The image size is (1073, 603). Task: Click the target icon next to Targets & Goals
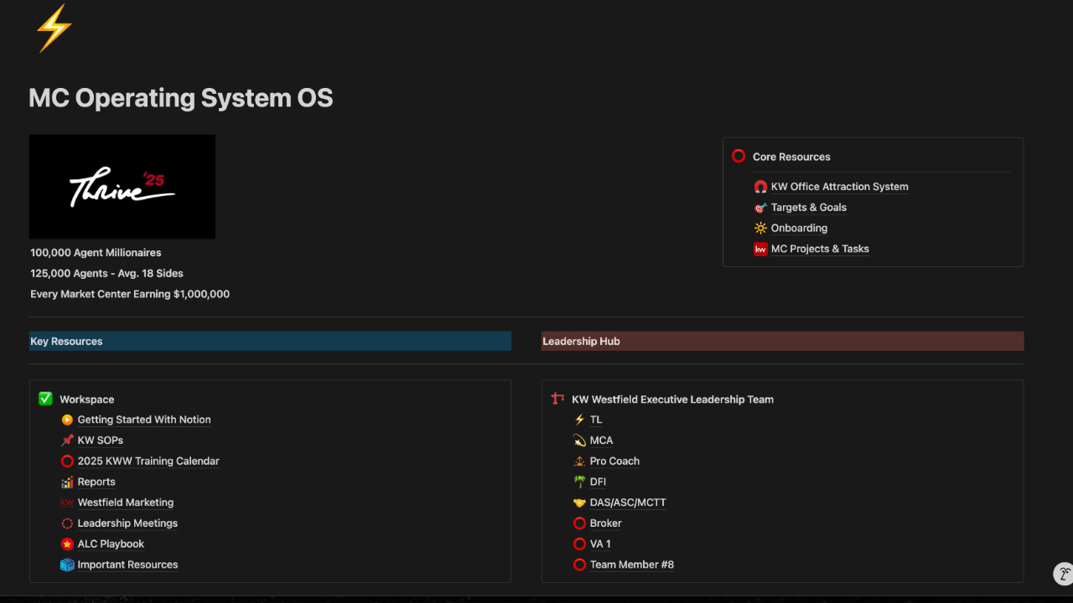pyautogui.click(x=760, y=208)
